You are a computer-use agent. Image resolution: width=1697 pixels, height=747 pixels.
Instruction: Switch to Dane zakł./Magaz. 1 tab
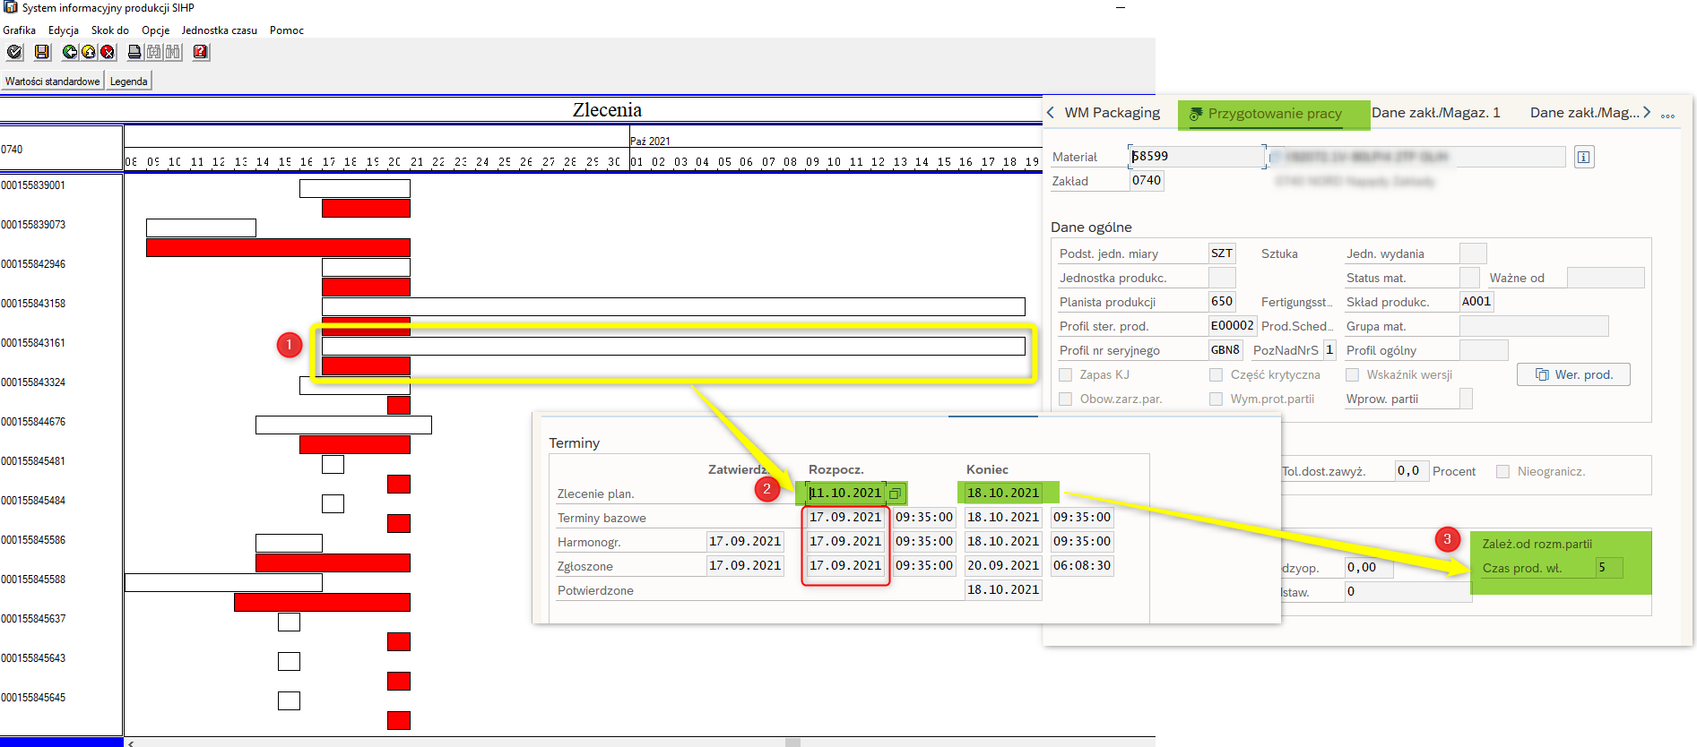point(1435,113)
